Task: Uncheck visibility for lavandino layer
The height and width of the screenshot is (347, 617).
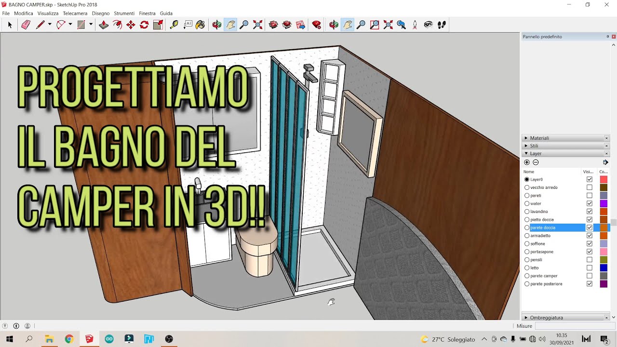Action: coord(589,212)
